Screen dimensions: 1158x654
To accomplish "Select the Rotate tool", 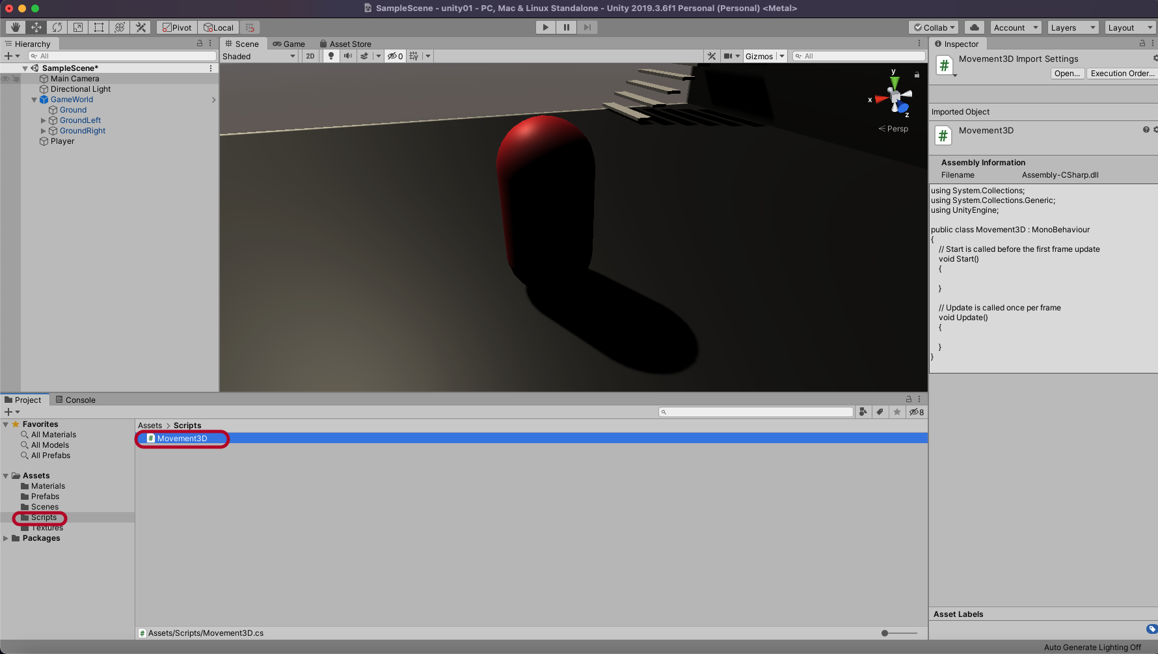I will point(57,27).
